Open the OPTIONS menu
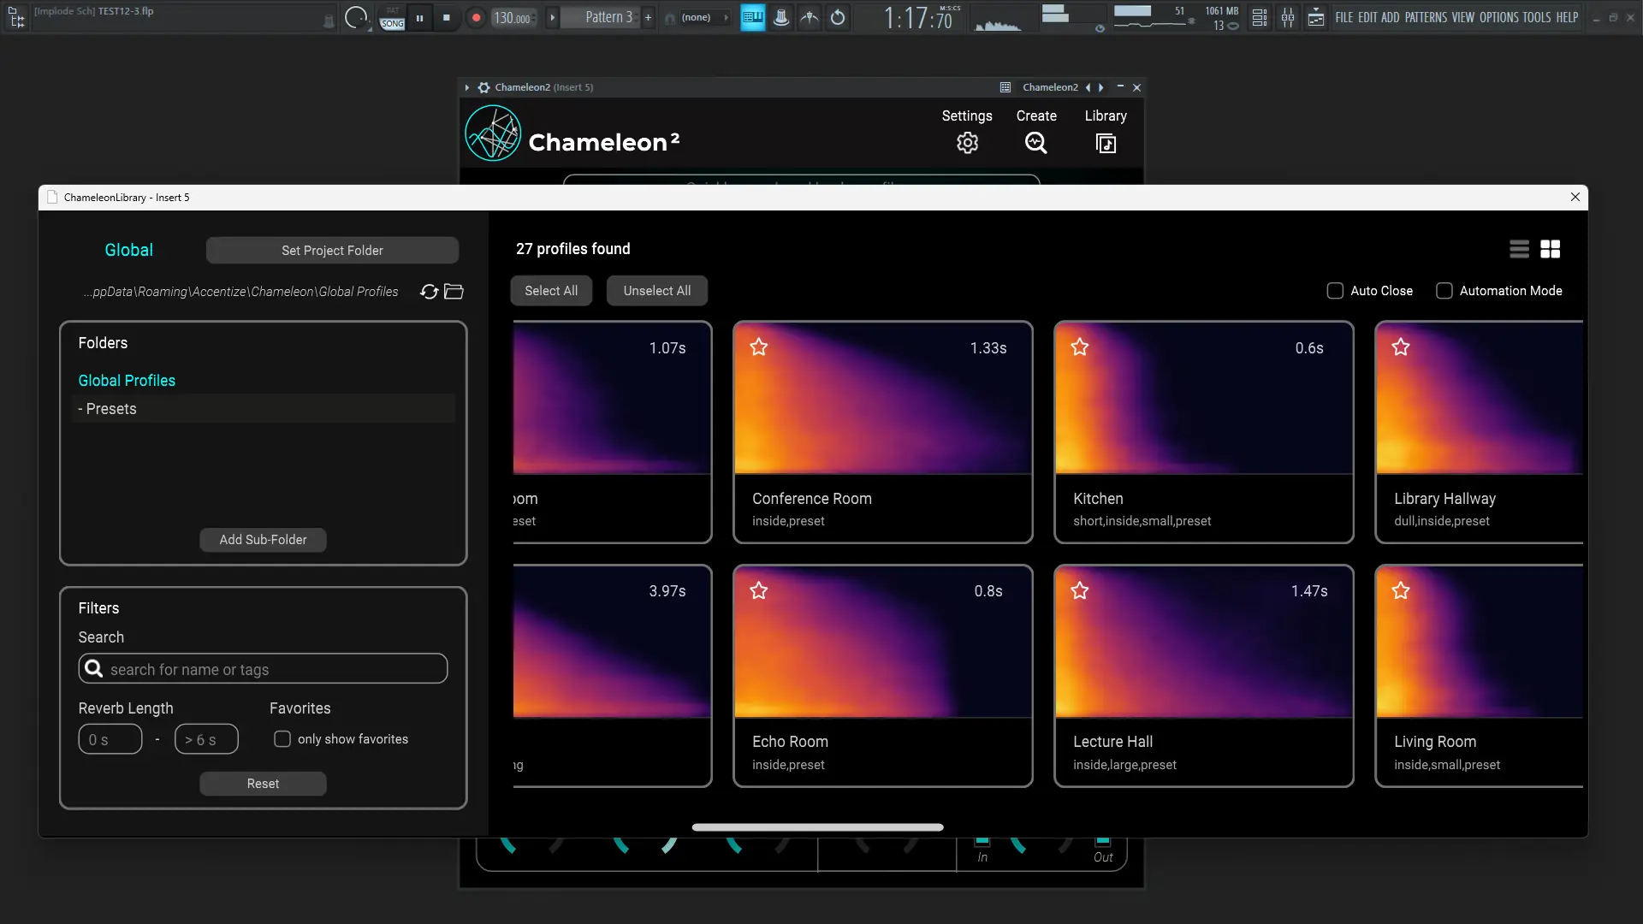This screenshot has height=924, width=1643. (1498, 17)
